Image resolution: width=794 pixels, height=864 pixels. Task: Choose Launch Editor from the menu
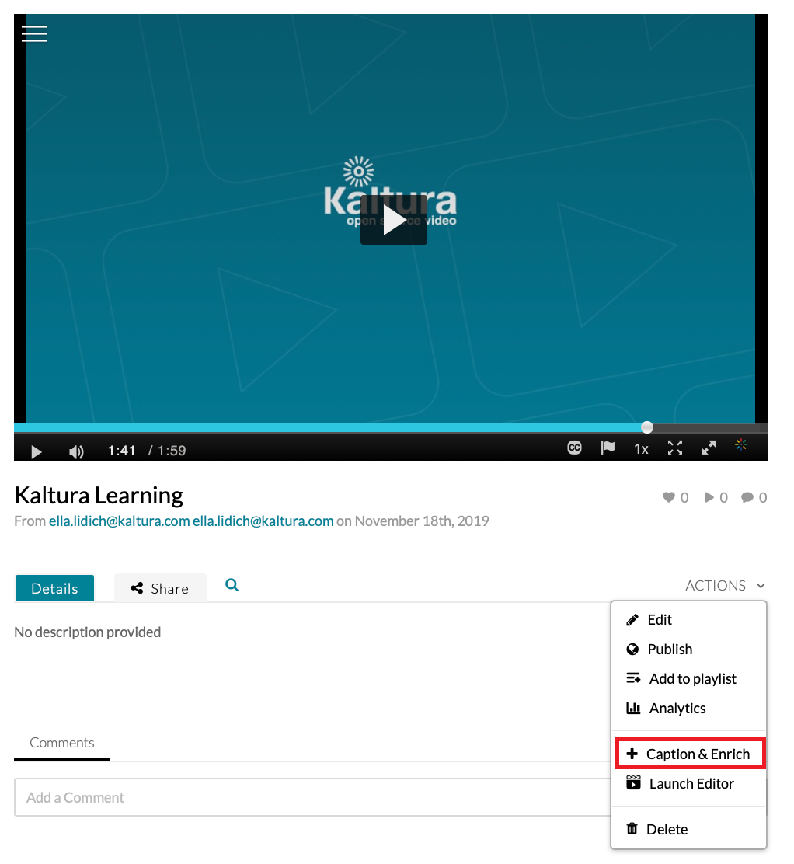pos(689,783)
